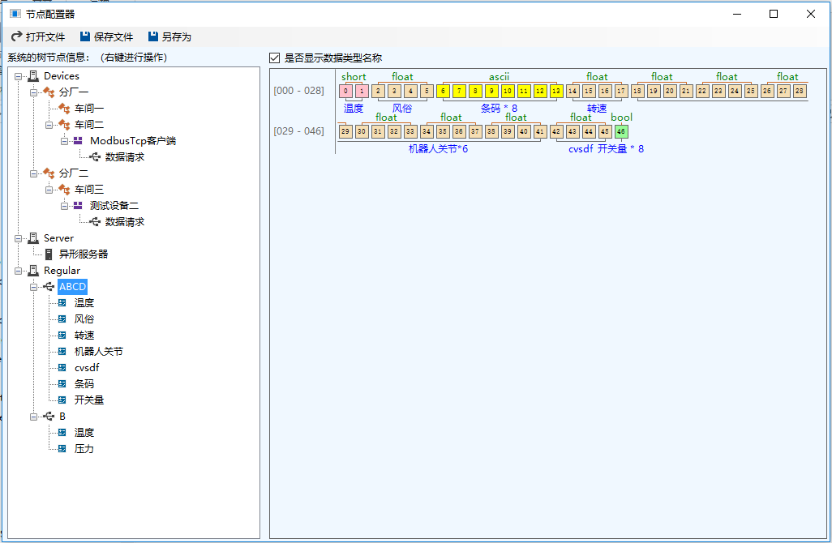
Task: Click the 转速 item icon
Action: [62, 336]
